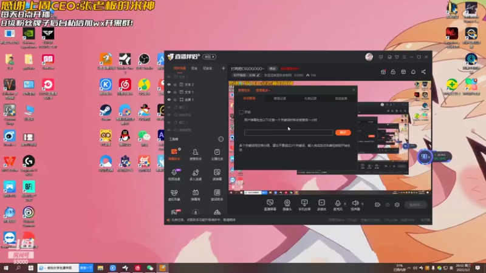Click the record video icon in bottom bar
The width and height of the screenshot is (486, 273).
pyautogui.click(x=377, y=204)
